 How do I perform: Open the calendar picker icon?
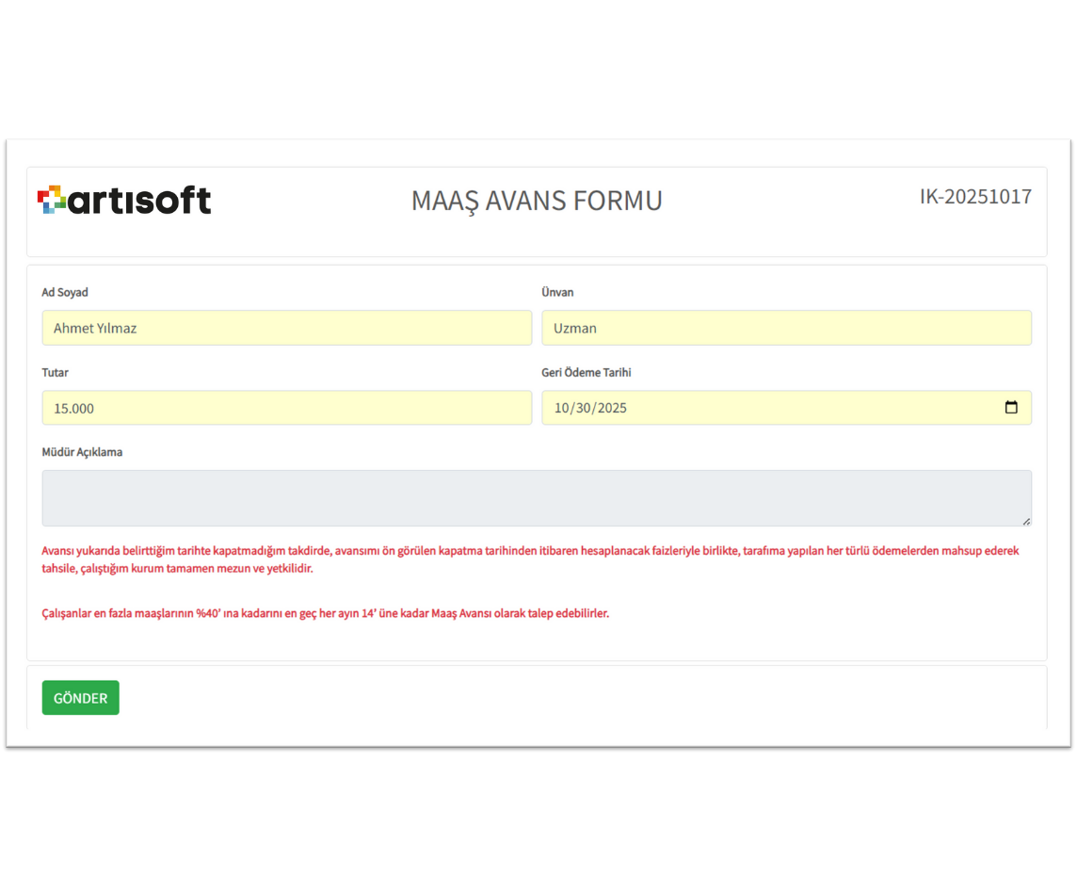point(1011,408)
